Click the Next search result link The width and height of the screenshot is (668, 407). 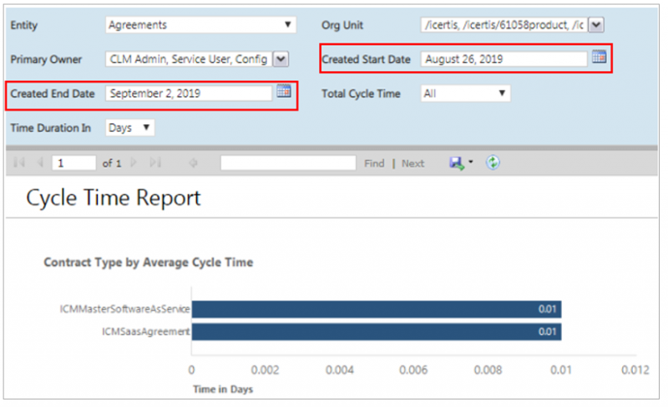point(412,163)
